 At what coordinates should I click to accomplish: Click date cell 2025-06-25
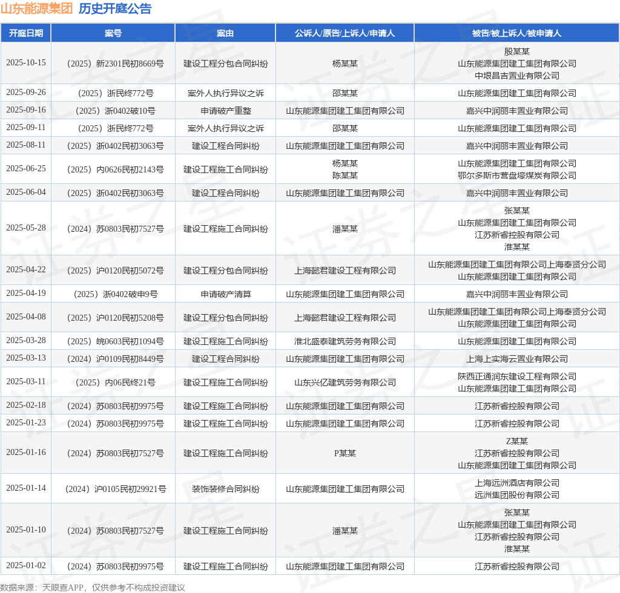point(26,169)
